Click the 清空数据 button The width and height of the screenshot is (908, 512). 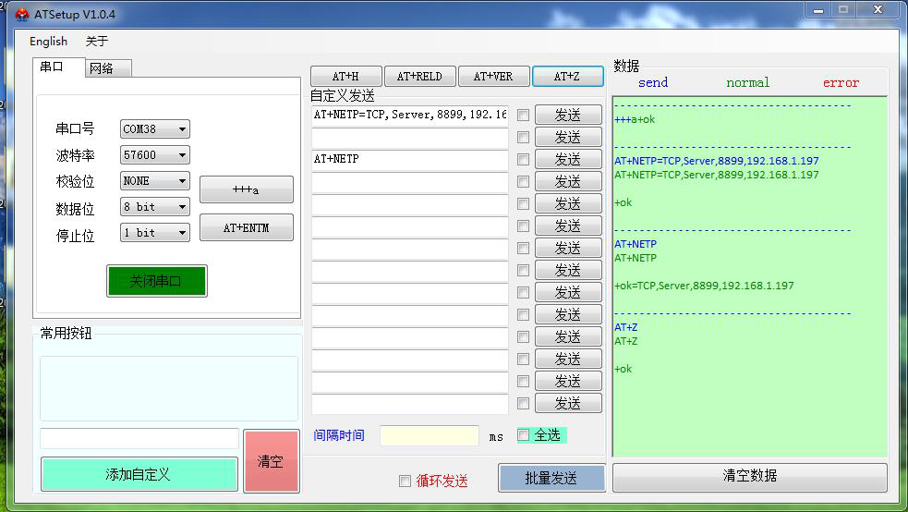click(749, 476)
